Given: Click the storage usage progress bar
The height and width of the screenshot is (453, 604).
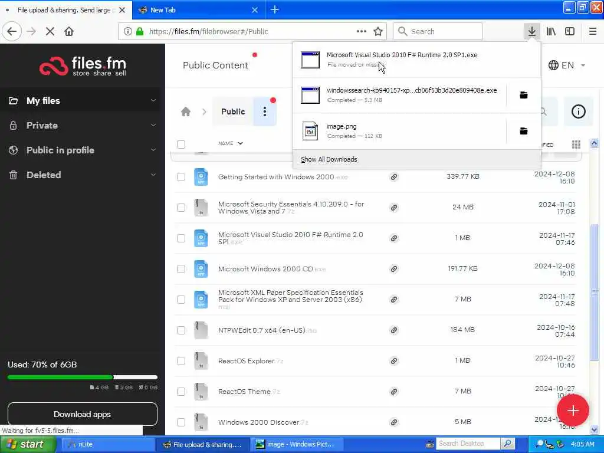Looking at the screenshot, I should click(x=83, y=377).
